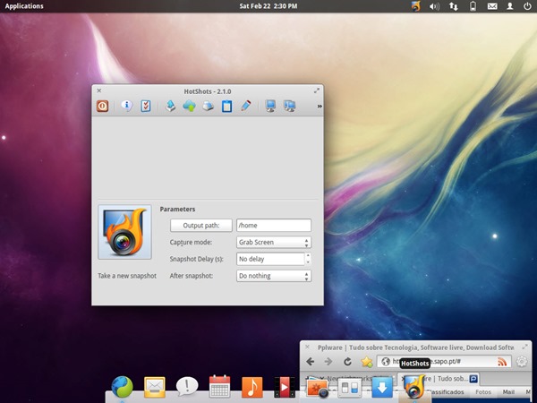Open the Applications menu in top panel
537x403 pixels.
pyautogui.click(x=24, y=6)
